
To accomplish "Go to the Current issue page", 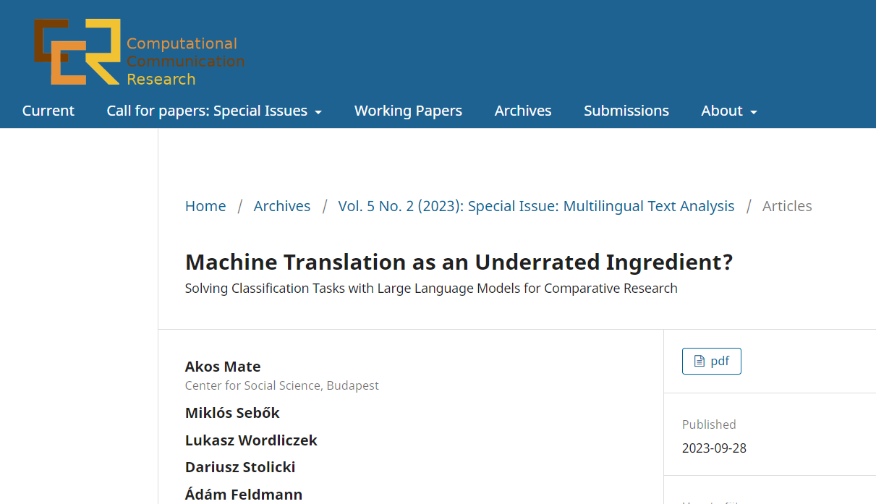I will [x=48, y=111].
